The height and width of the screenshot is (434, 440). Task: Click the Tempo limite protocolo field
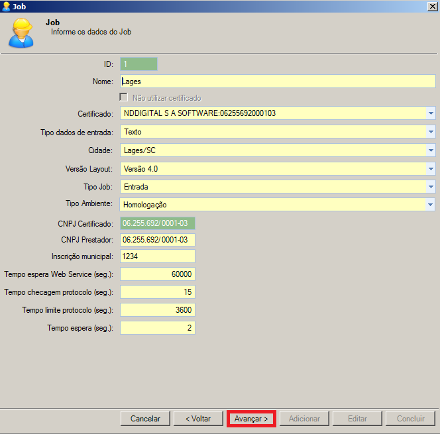click(158, 310)
